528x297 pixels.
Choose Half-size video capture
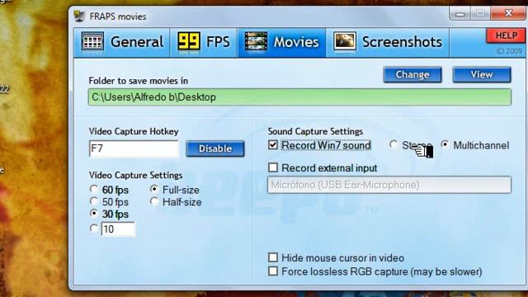coord(154,201)
